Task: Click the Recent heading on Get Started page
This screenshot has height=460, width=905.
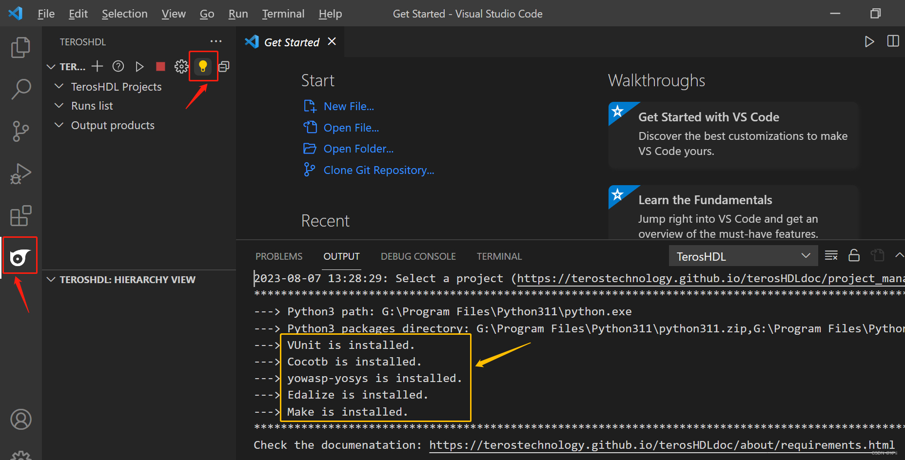Action: point(325,221)
